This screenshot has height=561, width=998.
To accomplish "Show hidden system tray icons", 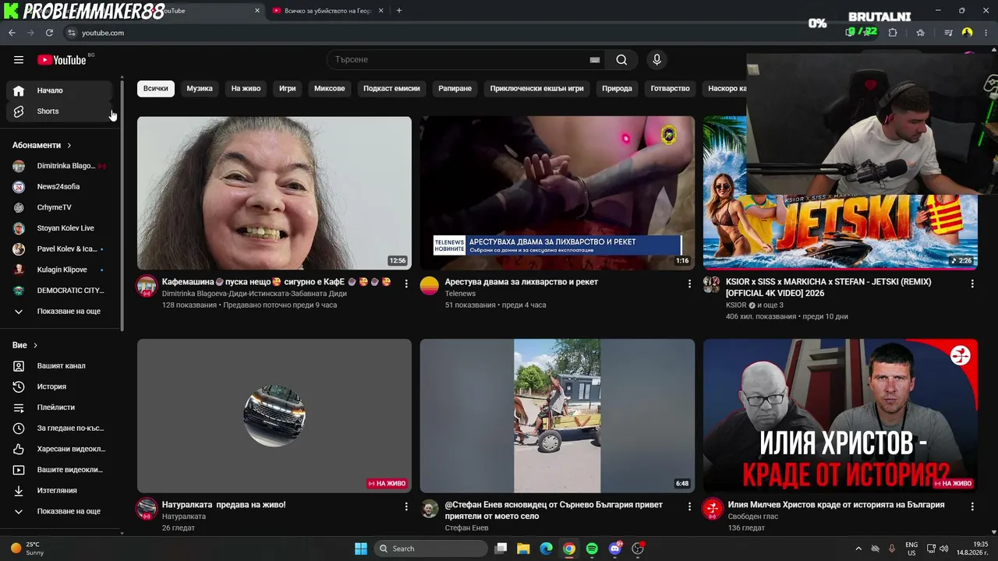I will (858, 549).
